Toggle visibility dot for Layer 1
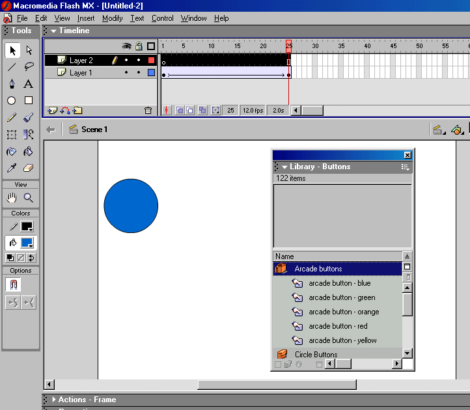Image resolution: width=470 pixels, height=410 pixels. [x=126, y=73]
